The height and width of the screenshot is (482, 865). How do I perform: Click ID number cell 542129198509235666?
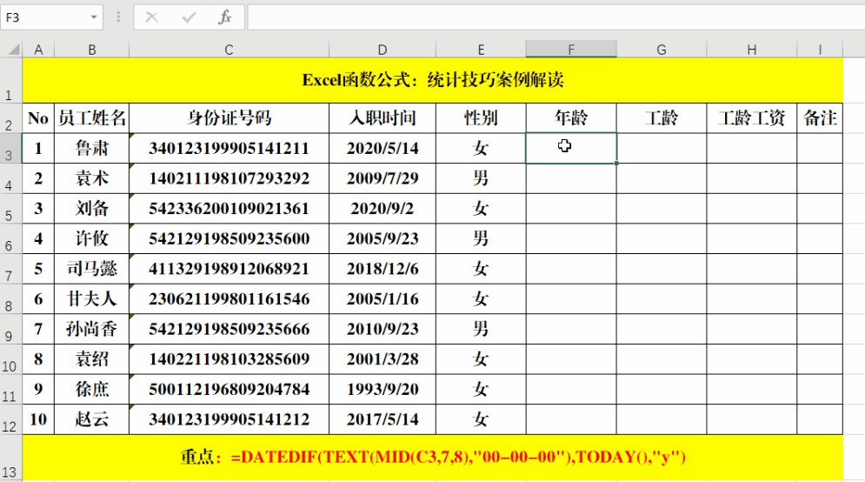click(x=229, y=329)
